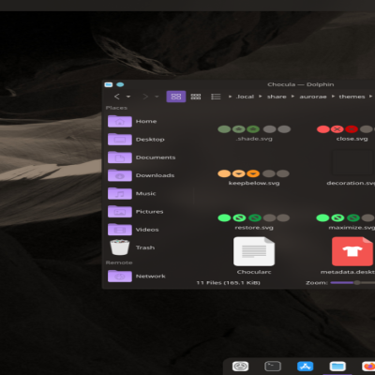This screenshot has height=375, width=375.
Task: Select the decoration.svg file thumbnail
Action: pyautogui.click(x=353, y=162)
